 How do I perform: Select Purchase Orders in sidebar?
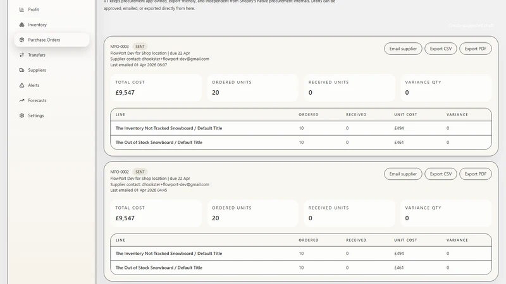point(52,40)
